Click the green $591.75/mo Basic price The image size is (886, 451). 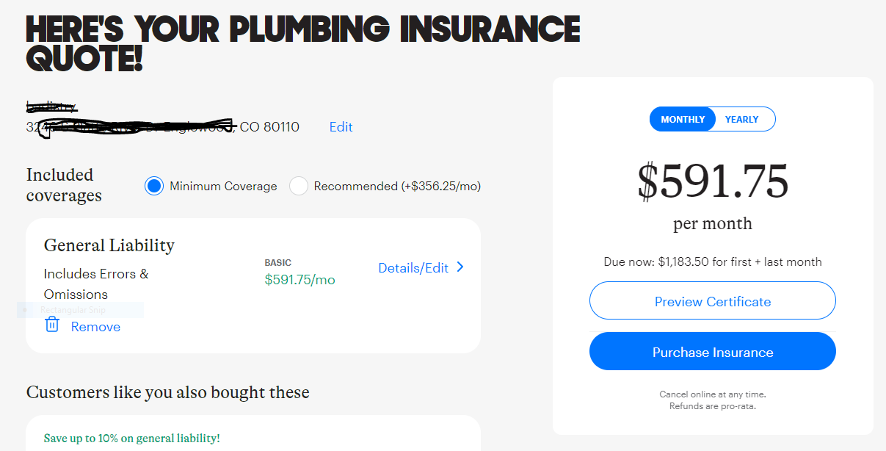pyautogui.click(x=299, y=280)
